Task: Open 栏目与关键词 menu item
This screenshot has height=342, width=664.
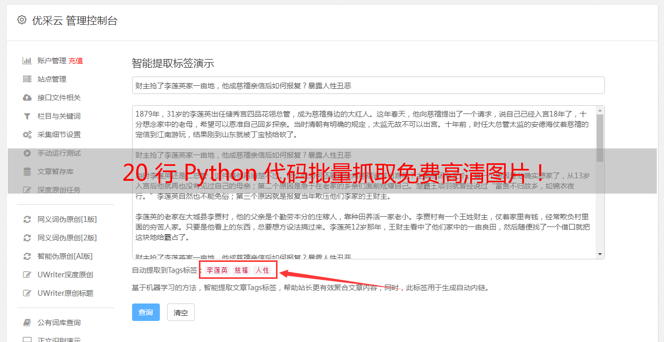Action: click(59, 116)
